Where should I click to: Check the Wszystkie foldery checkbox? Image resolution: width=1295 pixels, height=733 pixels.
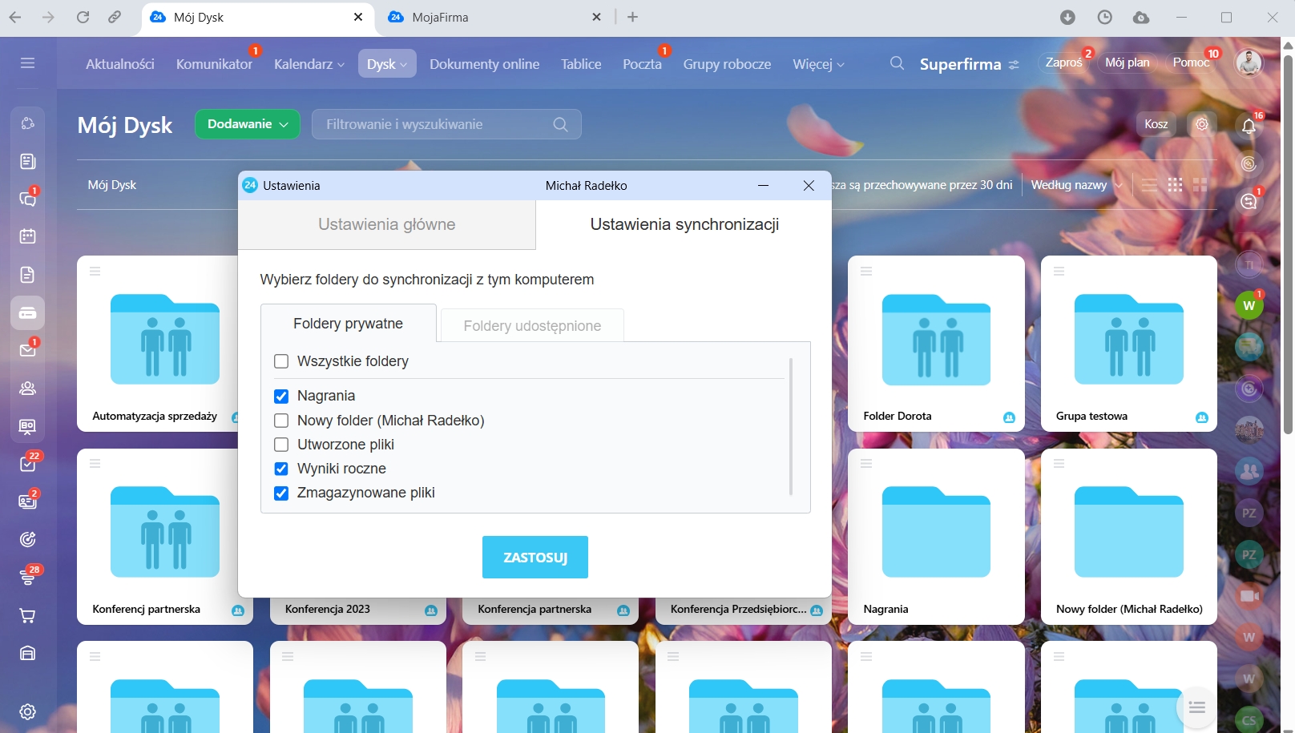pyautogui.click(x=281, y=361)
